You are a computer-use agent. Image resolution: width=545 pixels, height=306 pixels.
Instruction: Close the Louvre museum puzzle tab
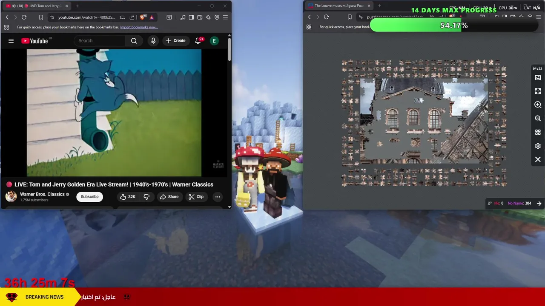pos(369,6)
